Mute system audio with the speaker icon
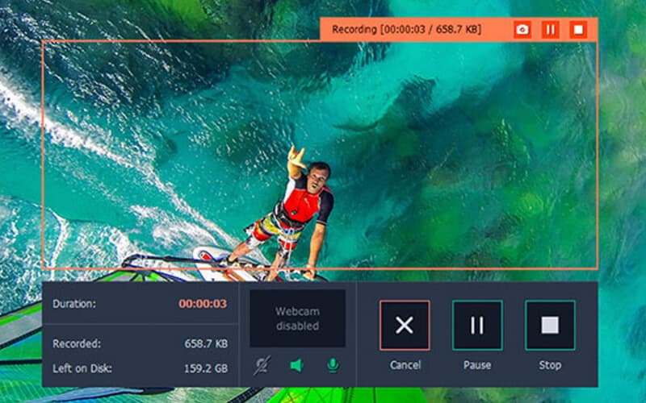Image resolution: width=646 pixels, height=403 pixels. pos(296,365)
